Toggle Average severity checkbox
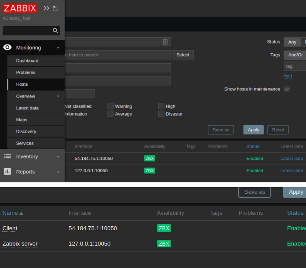The width and height of the screenshot is (306, 268). click(x=110, y=114)
